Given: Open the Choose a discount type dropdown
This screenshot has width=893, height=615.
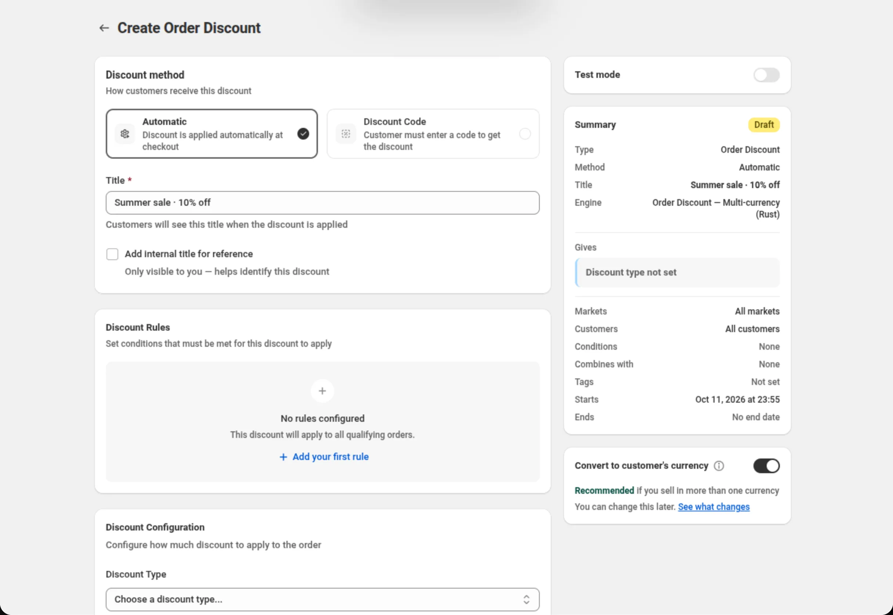Looking at the screenshot, I should coord(322,599).
